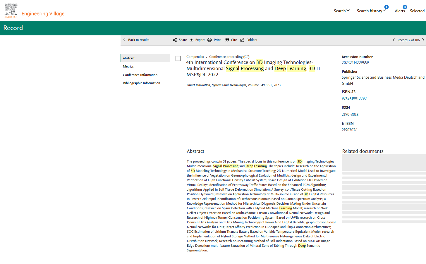Image resolution: width=426 pixels, height=264 pixels.
Task: Click the 'Compendex' database label
Action: pyautogui.click(x=195, y=57)
